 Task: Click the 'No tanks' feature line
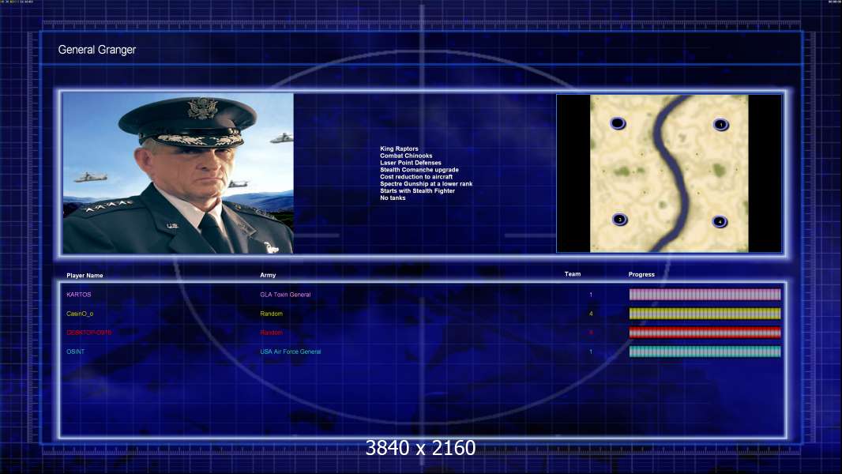pos(393,197)
